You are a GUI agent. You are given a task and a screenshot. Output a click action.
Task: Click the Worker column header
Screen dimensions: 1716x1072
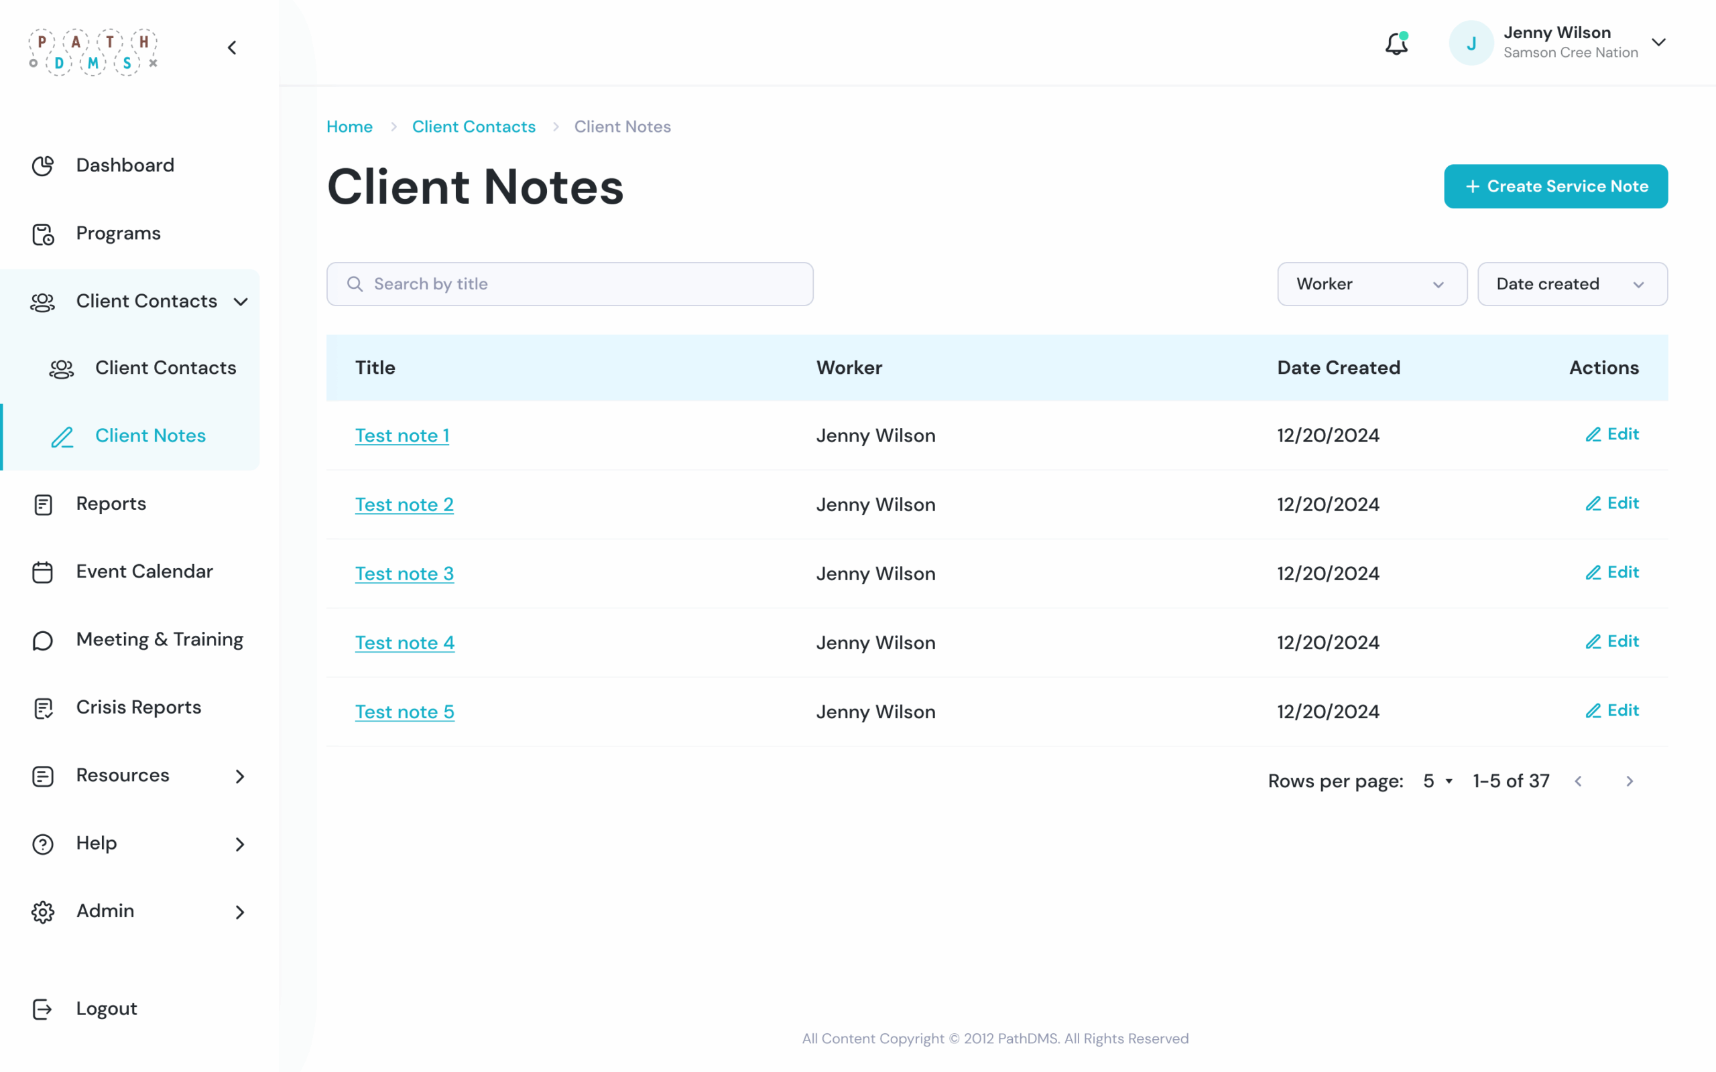click(849, 367)
